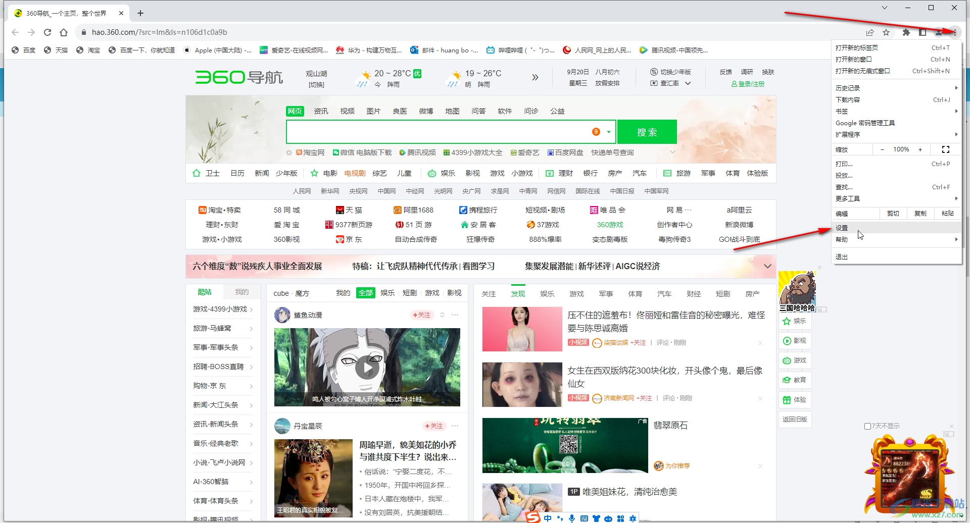The image size is (970, 523).
Task: Open the Sogou soft keyboard icon
Action: (584, 518)
